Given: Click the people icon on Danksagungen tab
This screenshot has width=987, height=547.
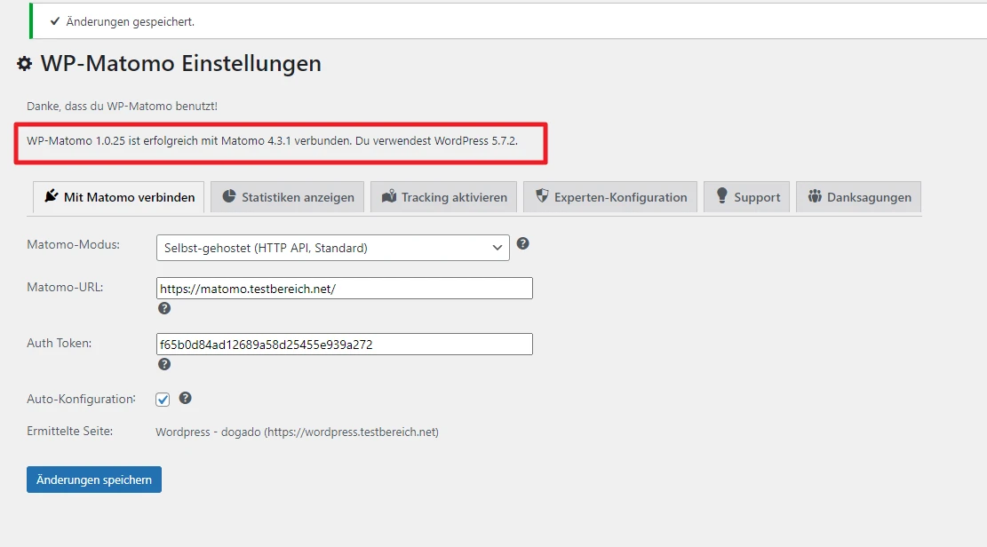Looking at the screenshot, I should pos(814,196).
